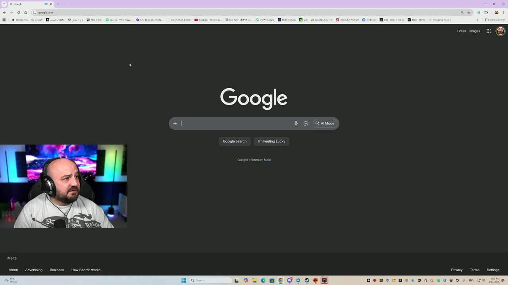Click I'm Feeling Lucky button
508x285 pixels.
pos(271,141)
